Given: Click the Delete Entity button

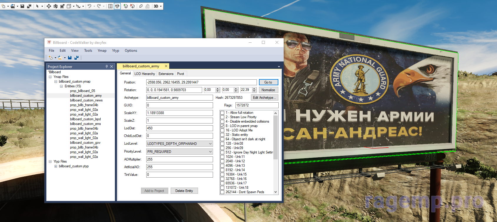Looking at the screenshot, I should 184,191.
